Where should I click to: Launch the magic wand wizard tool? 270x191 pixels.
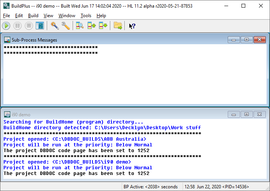pyautogui.click(x=54, y=26)
